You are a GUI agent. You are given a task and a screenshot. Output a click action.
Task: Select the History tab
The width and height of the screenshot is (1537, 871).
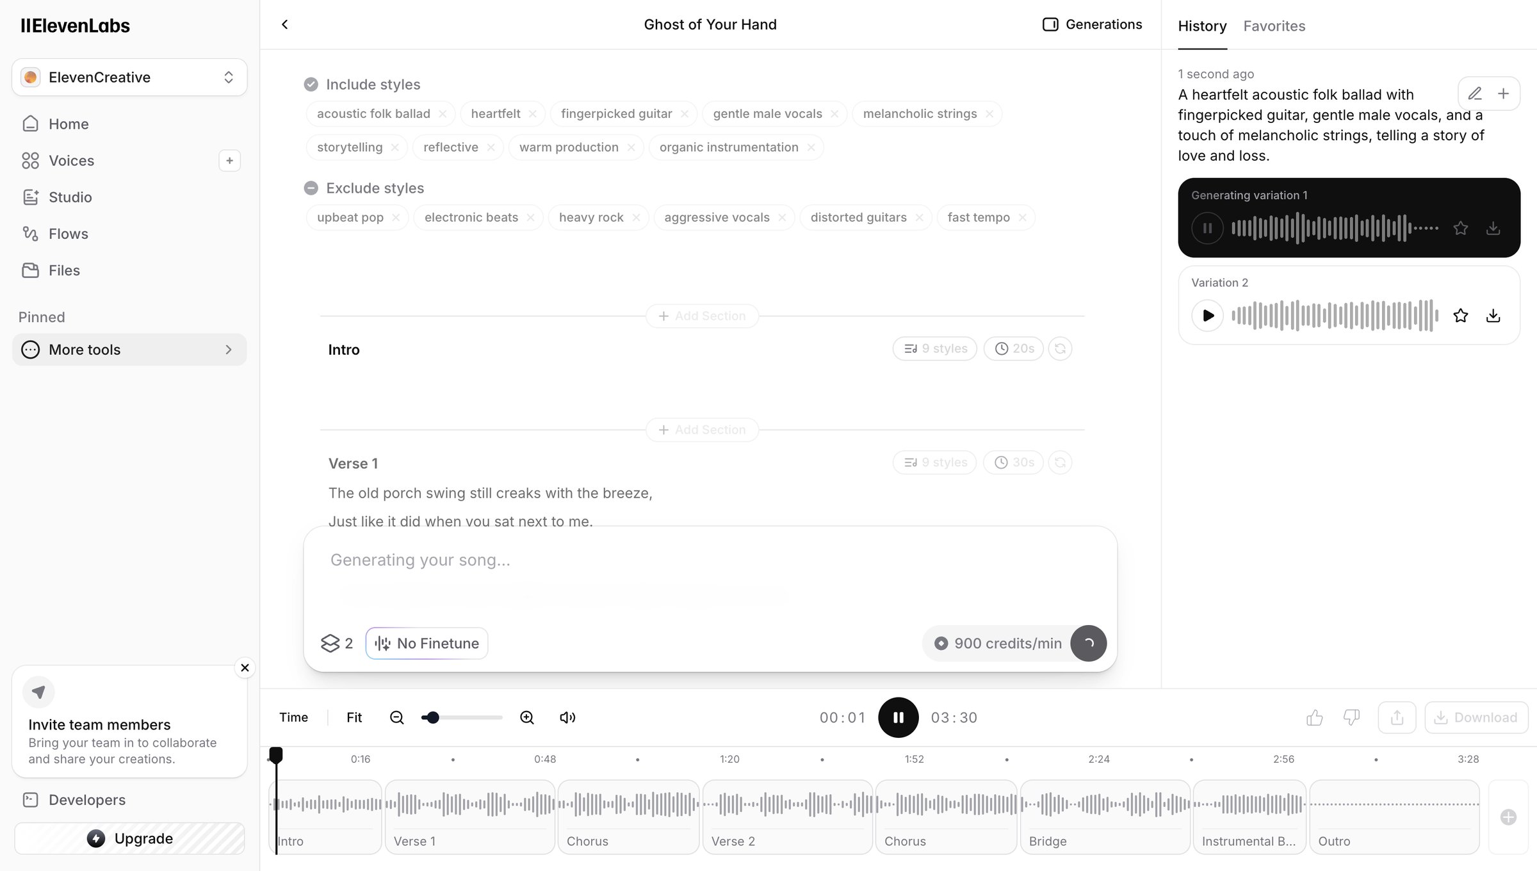[x=1202, y=26]
